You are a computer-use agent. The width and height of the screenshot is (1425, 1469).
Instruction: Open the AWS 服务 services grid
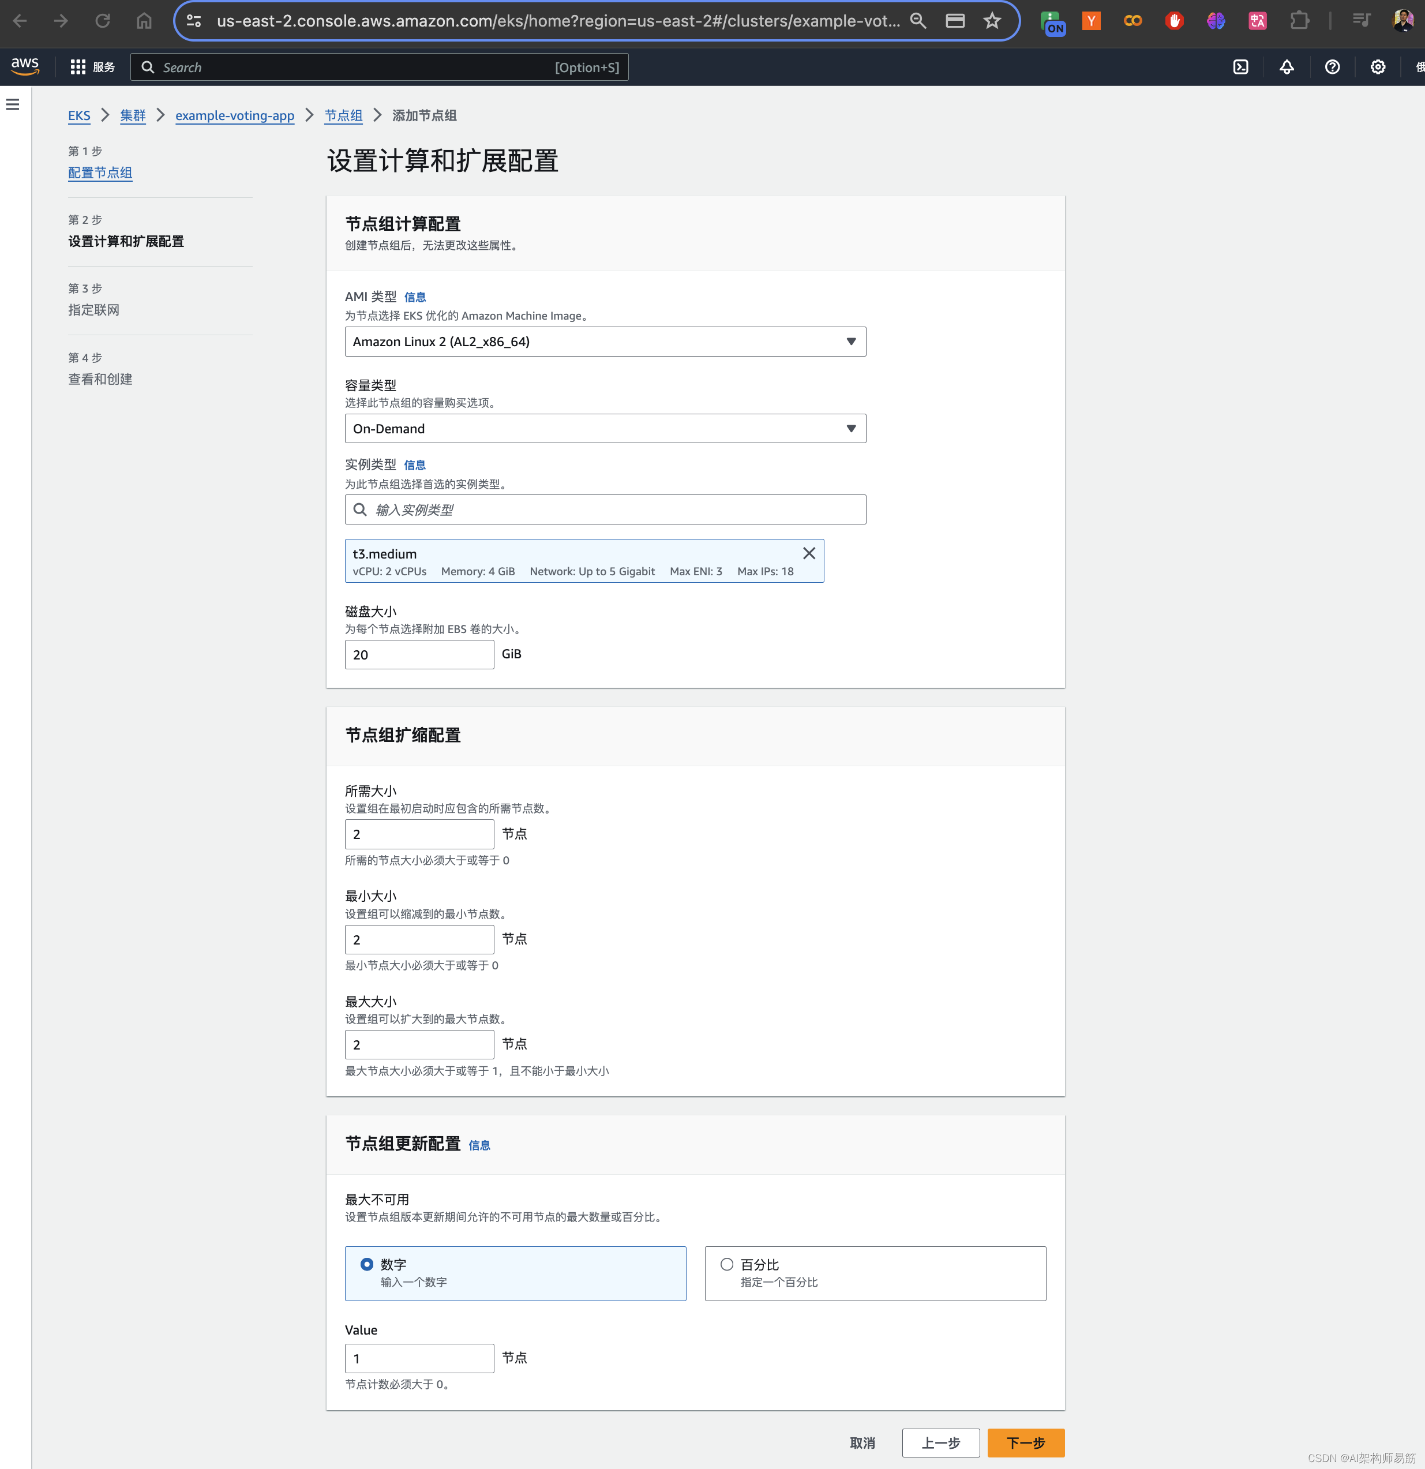[x=92, y=67]
